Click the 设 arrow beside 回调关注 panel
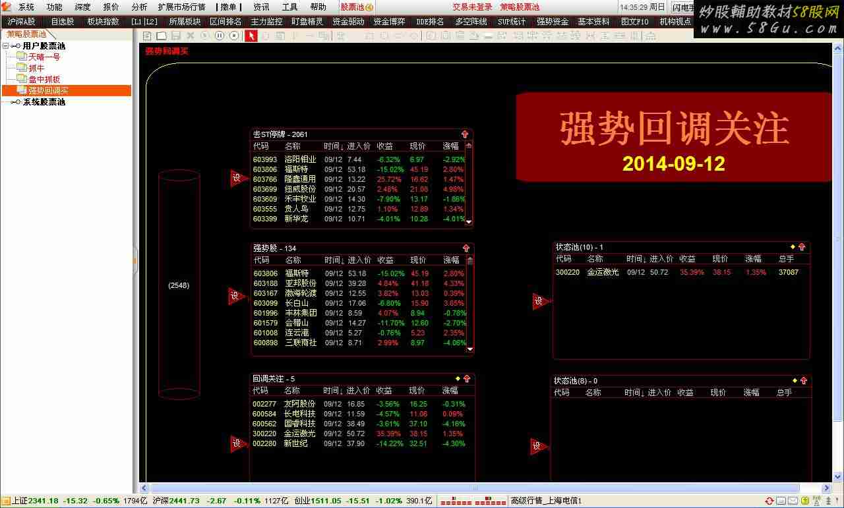 (239, 443)
